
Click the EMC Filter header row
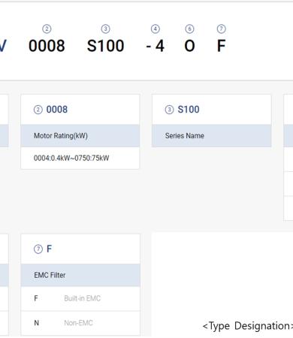pyautogui.click(x=80, y=275)
